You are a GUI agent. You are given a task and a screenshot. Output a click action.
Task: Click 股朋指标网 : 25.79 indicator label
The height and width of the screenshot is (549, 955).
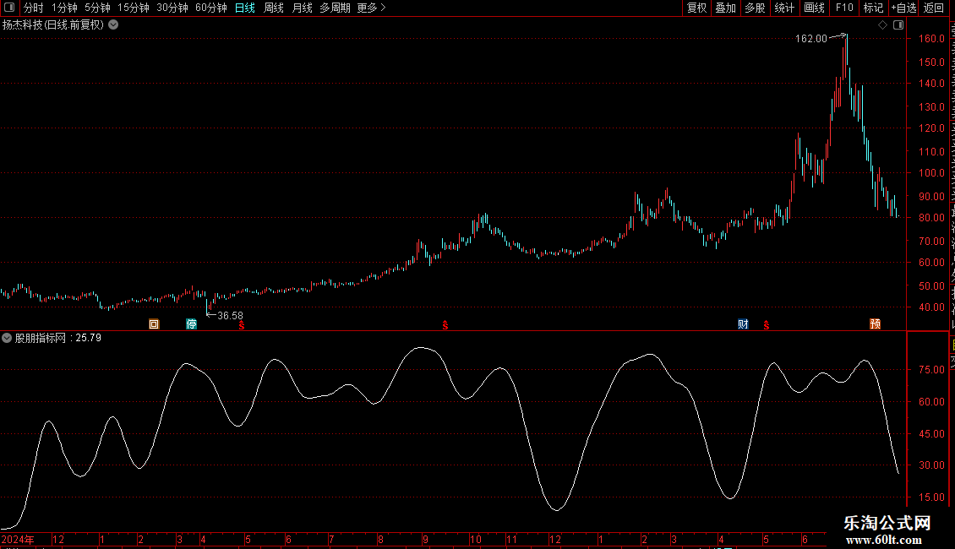pyautogui.click(x=57, y=338)
